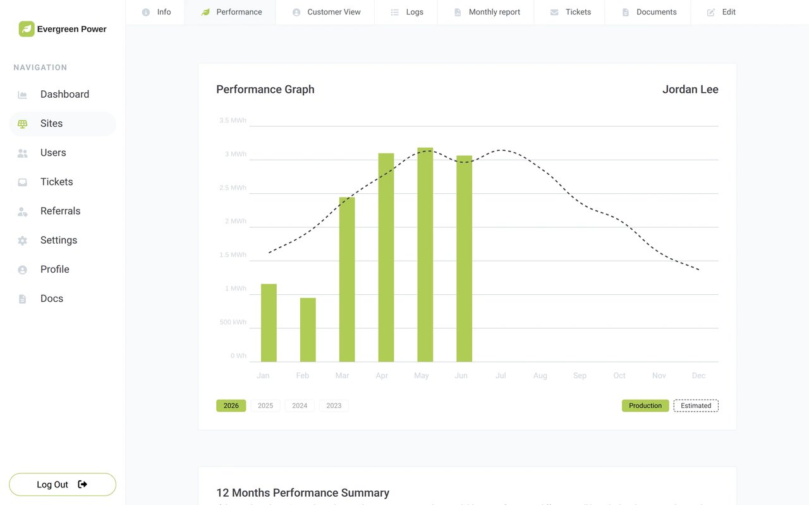Click the Log Out button
This screenshot has width=809, height=505.
click(63, 484)
